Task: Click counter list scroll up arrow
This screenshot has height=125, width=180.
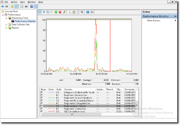Action: point(137,89)
